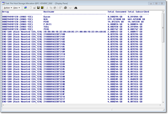Click the blue-green swap arrows icon
The height and width of the screenshot is (114, 168).
tap(25, 8)
